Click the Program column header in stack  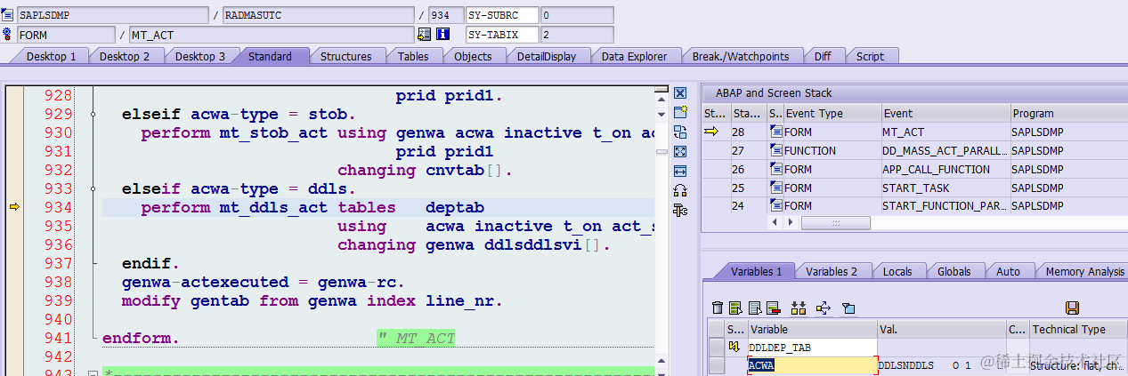pos(1069,113)
